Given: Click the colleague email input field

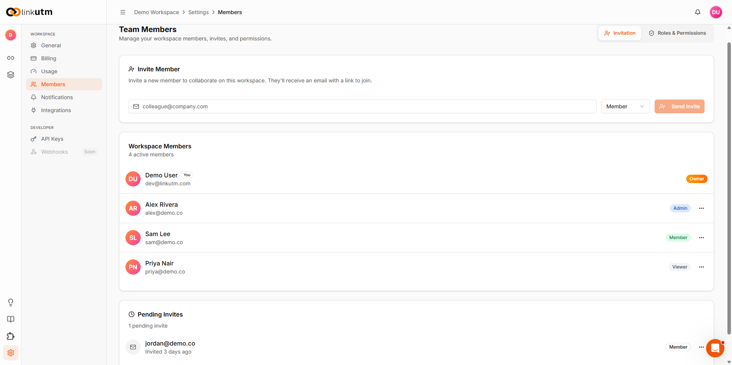Looking at the screenshot, I should click(x=362, y=106).
